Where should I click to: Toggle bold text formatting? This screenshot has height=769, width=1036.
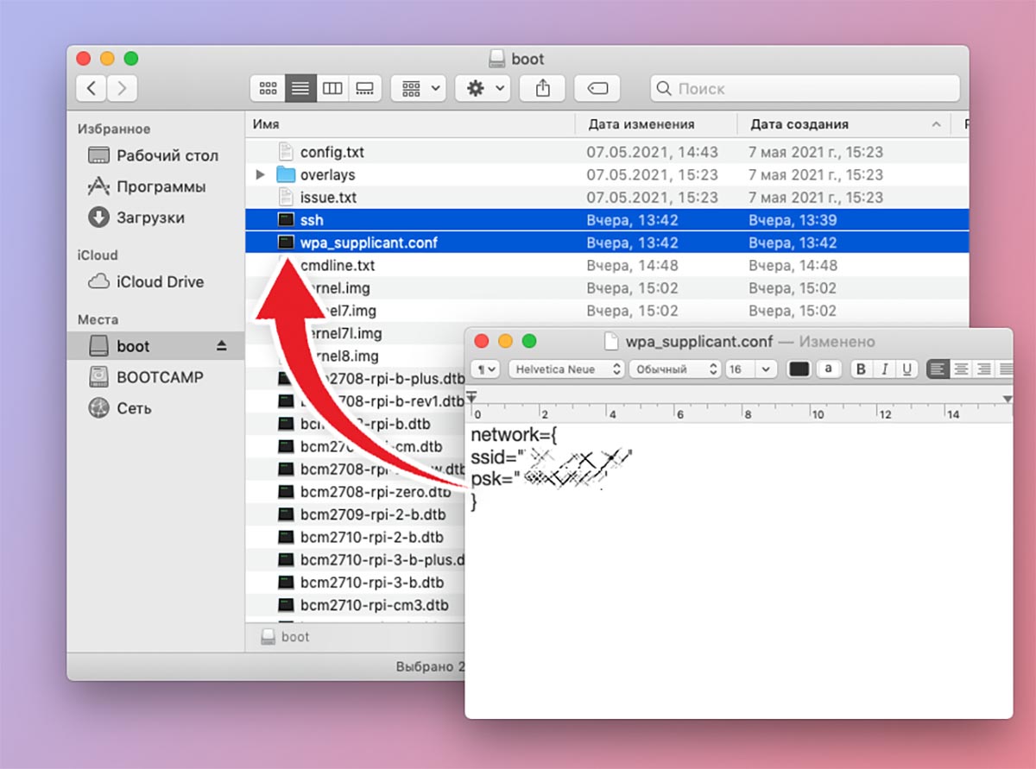[x=860, y=369]
